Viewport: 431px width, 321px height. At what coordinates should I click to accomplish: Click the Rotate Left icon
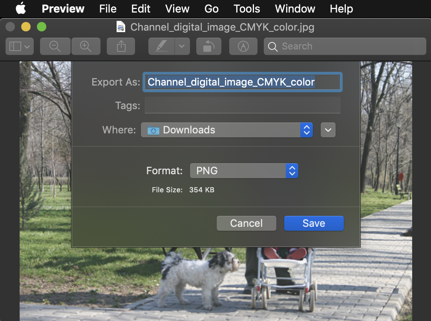[208, 46]
